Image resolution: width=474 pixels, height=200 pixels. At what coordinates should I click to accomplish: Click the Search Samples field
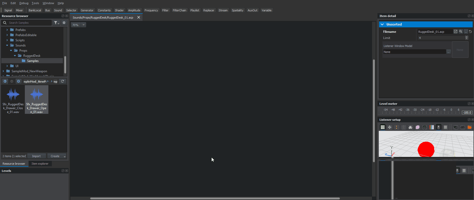(27, 23)
